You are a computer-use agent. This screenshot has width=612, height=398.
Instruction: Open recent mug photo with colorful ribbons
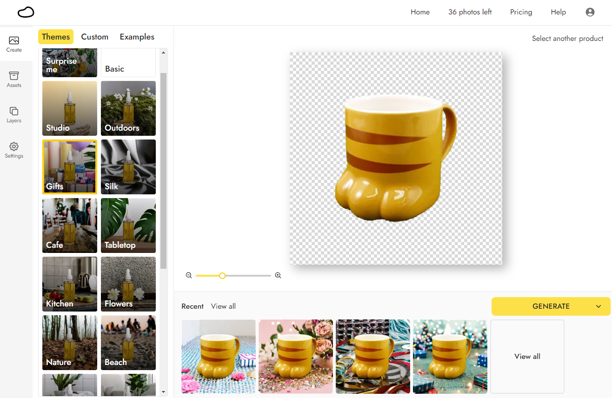tap(373, 357)
